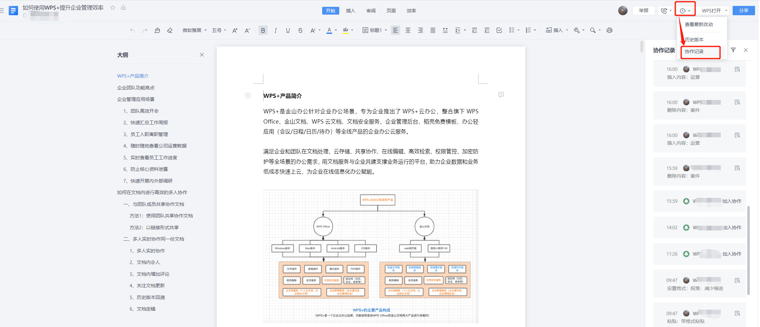The width and height of the screenshot is (760, 327).
Task: Switch to the 页面 tab
Action: tap(391, 11)
